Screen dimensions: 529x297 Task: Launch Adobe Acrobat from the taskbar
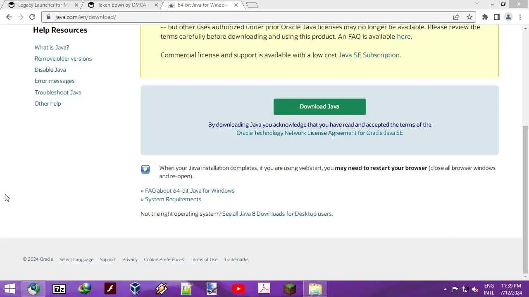point(264,289)
